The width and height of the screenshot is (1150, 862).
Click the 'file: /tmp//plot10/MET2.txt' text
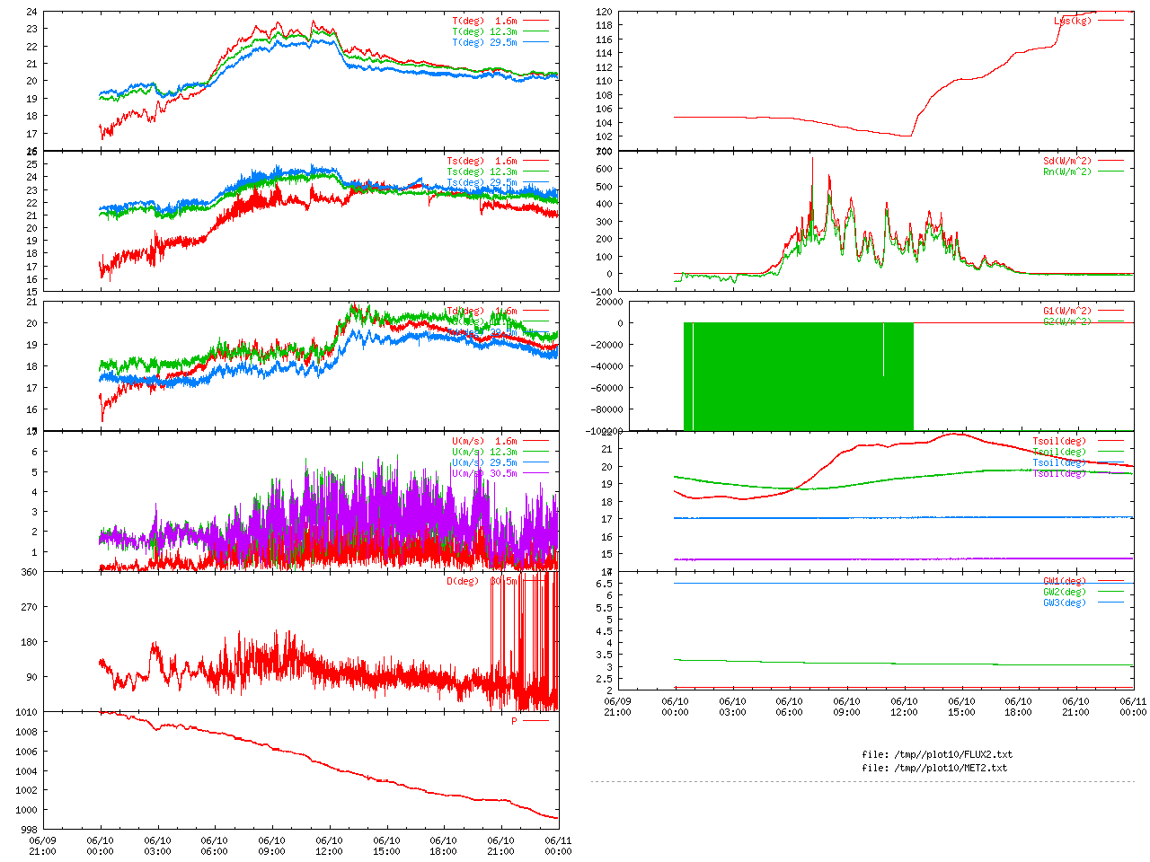[x=934, y=769]
